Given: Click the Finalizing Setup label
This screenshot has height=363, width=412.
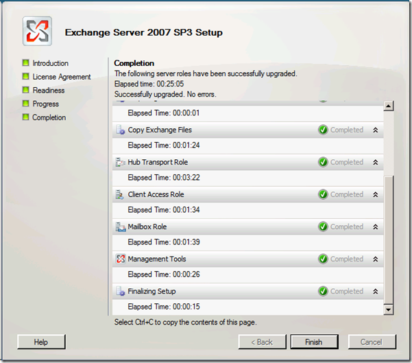Looking at the screenshot, I should (x=152, y=292).
